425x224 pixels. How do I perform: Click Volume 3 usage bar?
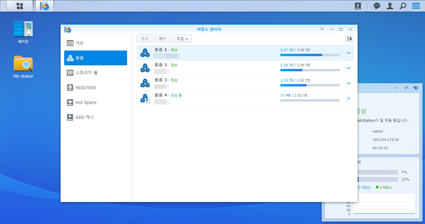310,85
